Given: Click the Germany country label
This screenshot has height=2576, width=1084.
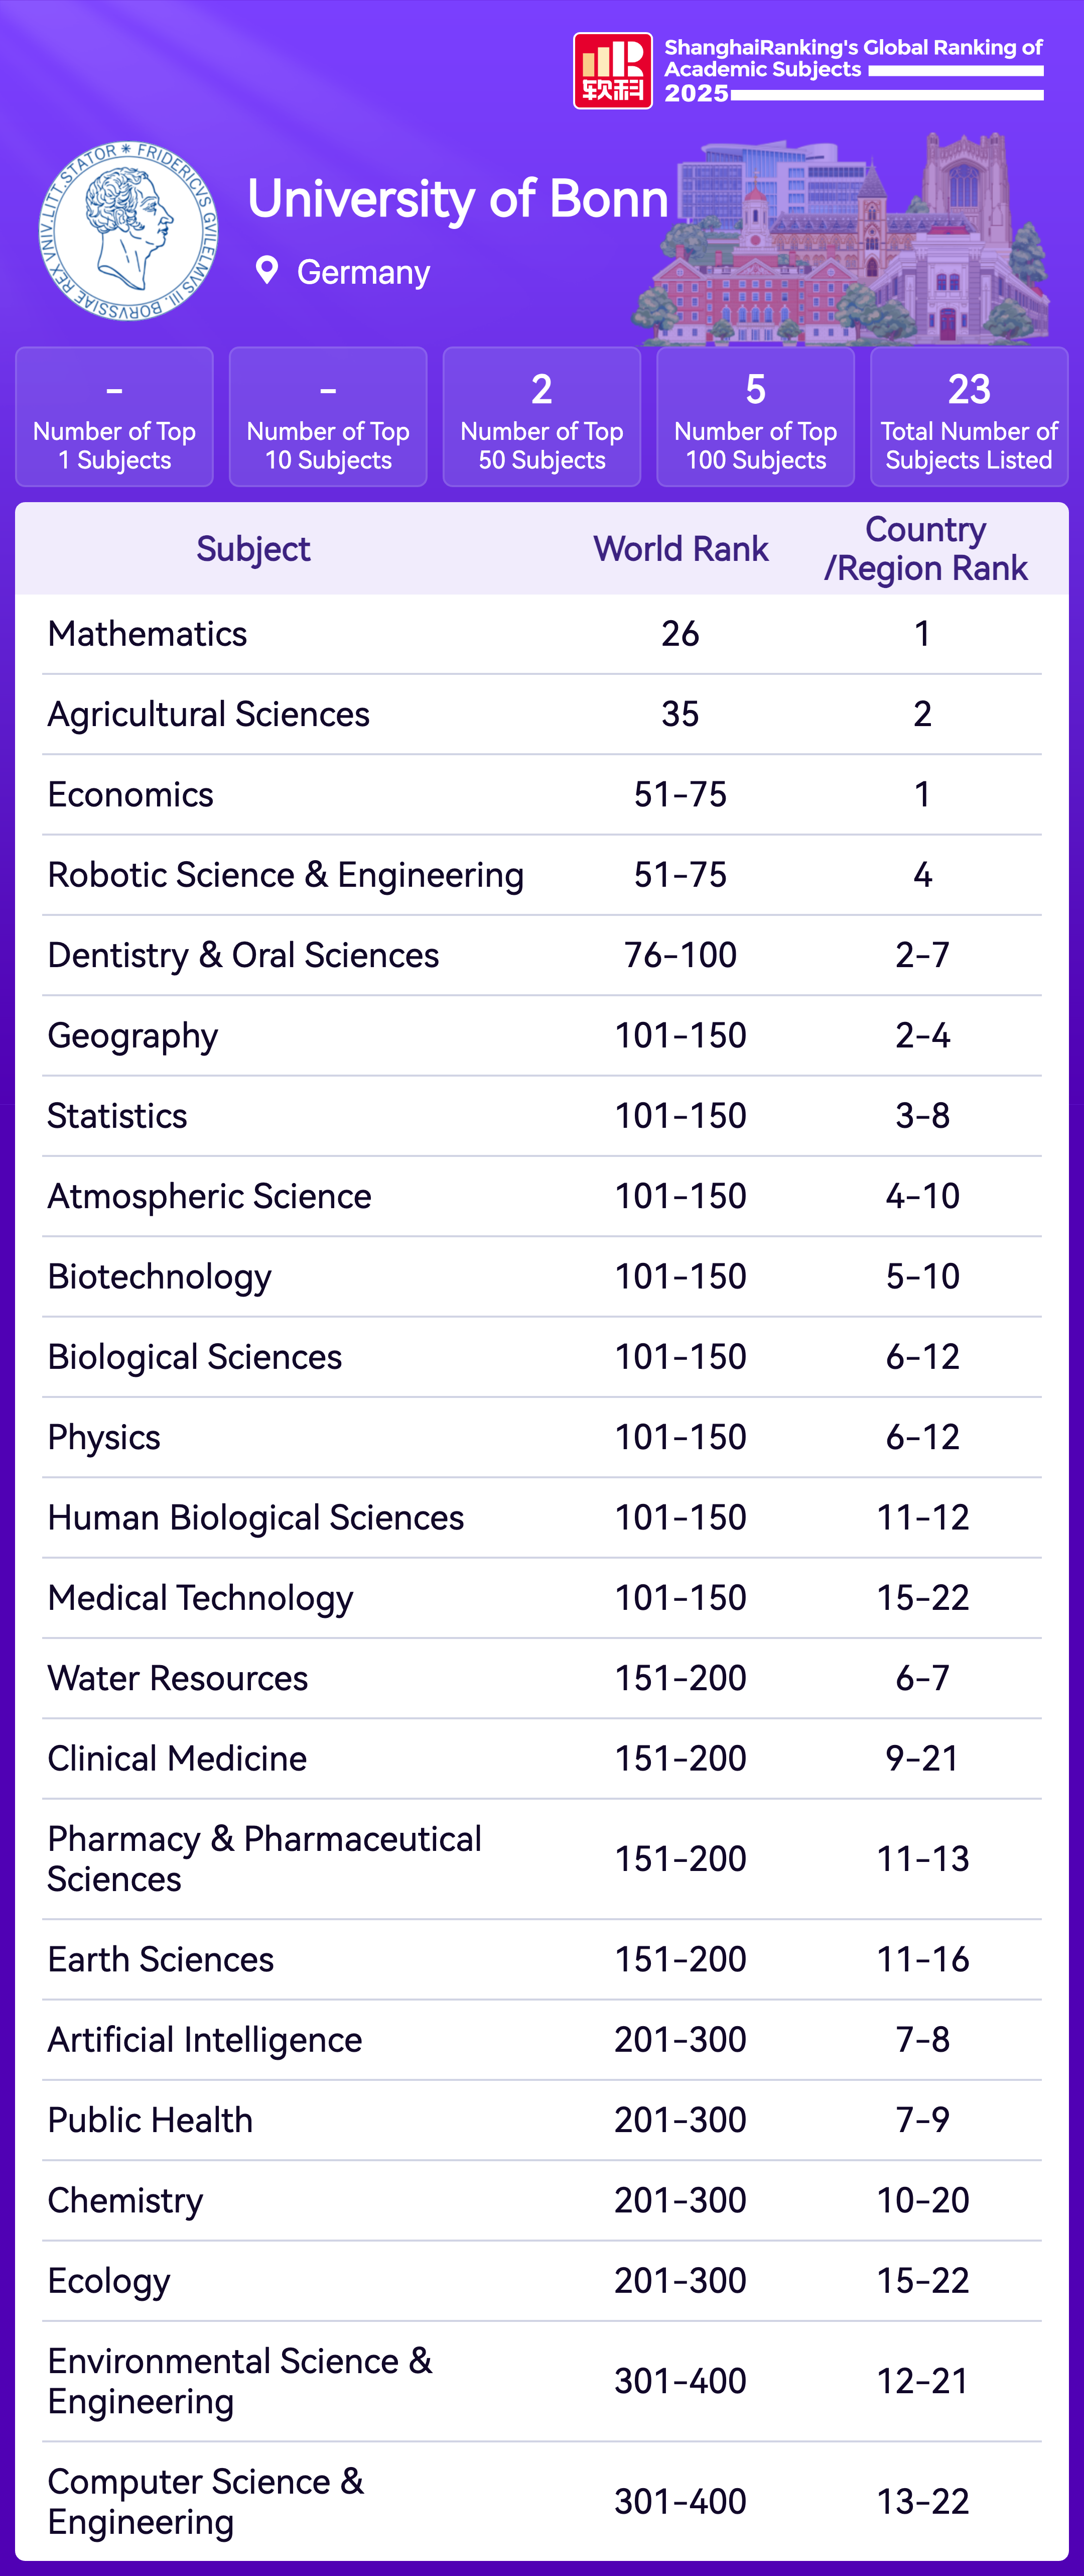Looking at the screenshot, I should [x=364, y=272].
